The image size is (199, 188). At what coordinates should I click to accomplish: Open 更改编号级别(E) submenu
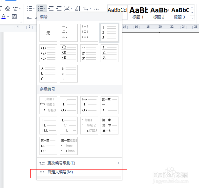(79, 163)
